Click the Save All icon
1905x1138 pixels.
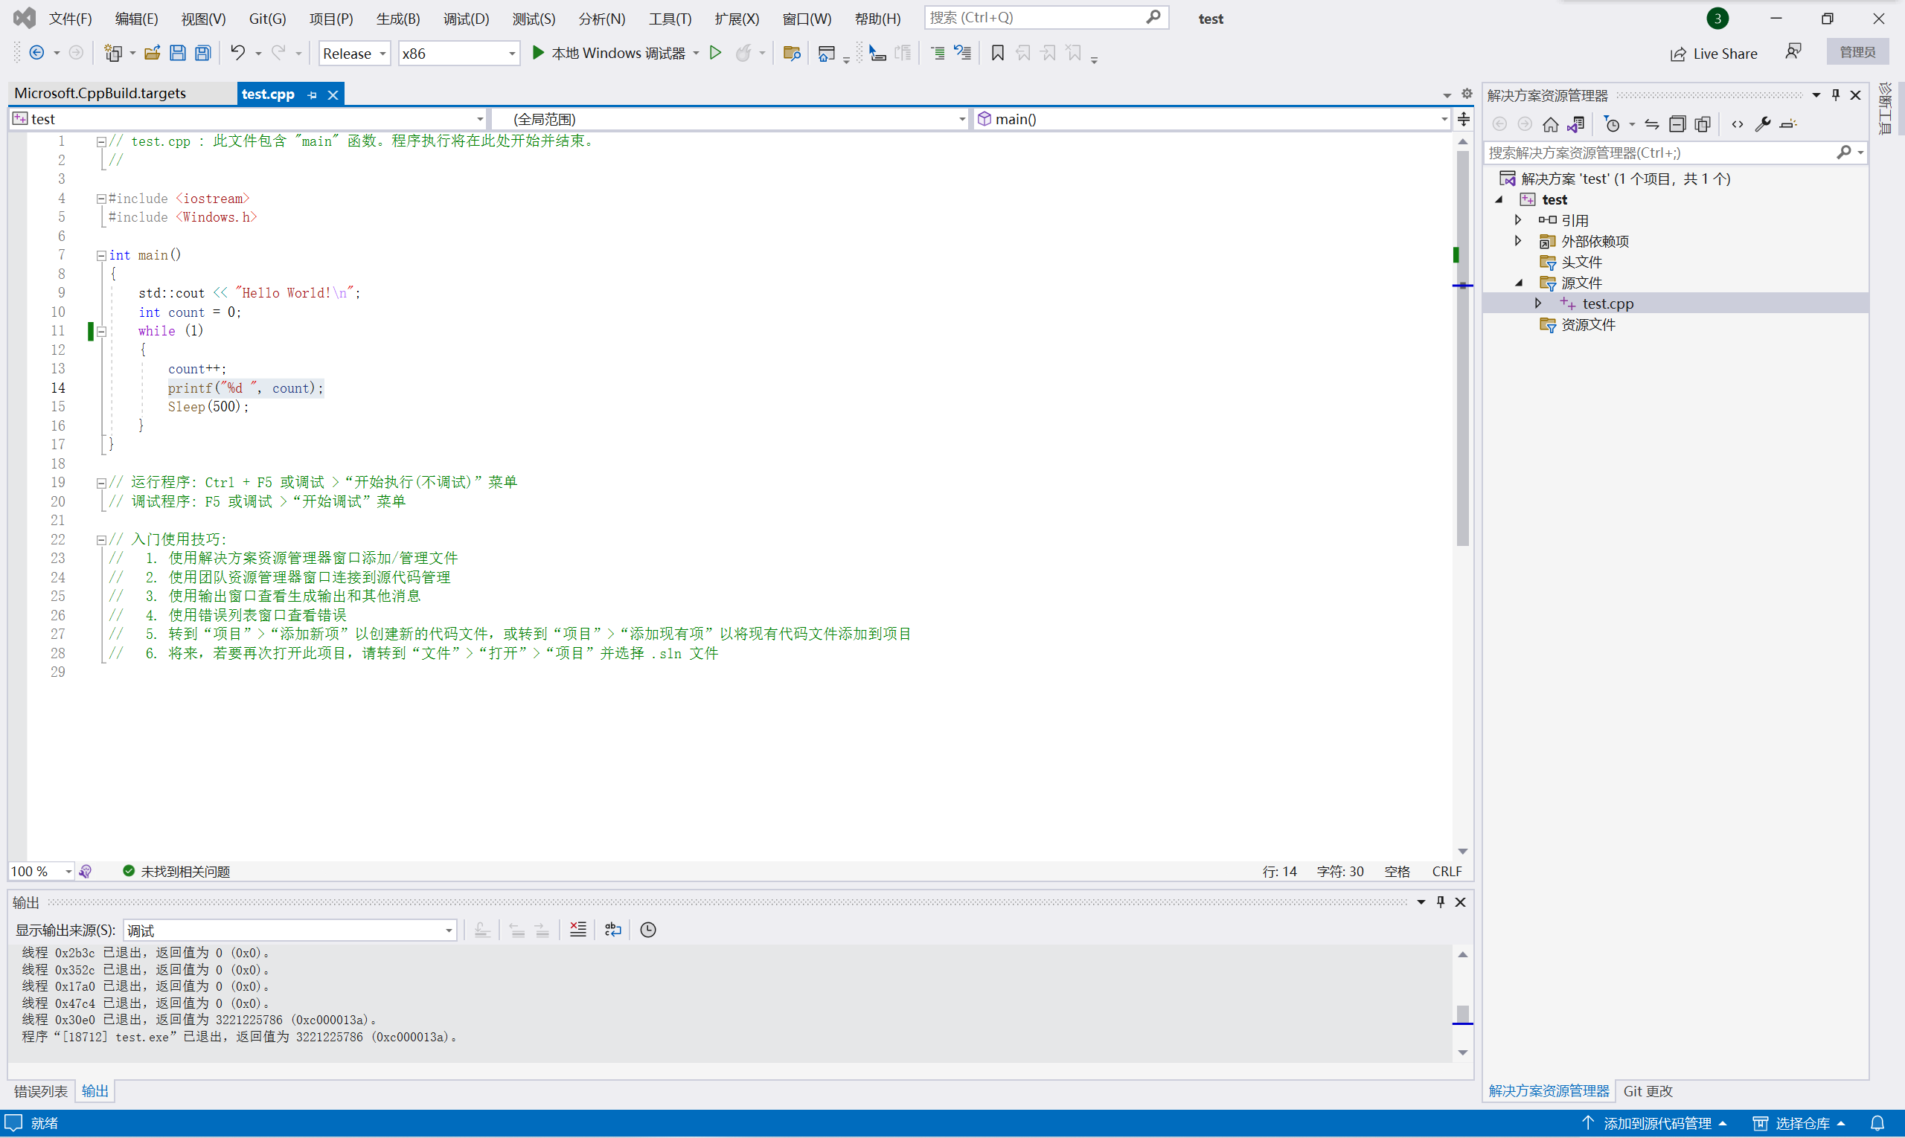tap(202, 53)
